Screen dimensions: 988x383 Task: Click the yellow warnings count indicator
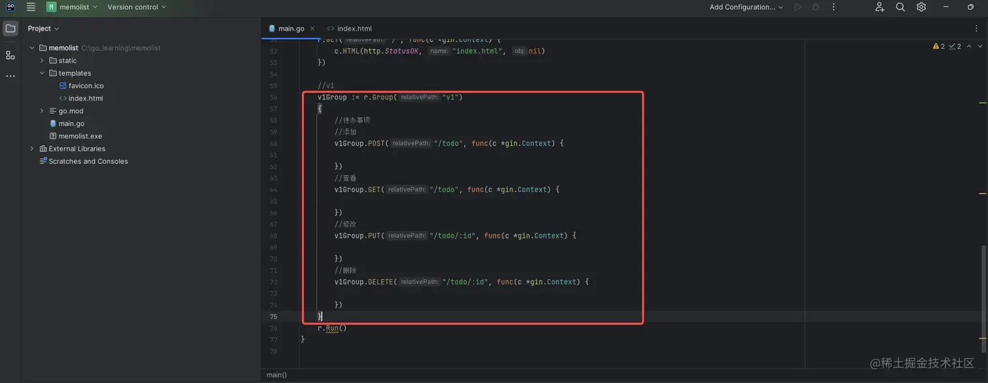[939, 46]
